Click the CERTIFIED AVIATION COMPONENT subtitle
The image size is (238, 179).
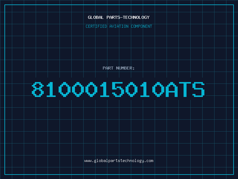point(119,26)
